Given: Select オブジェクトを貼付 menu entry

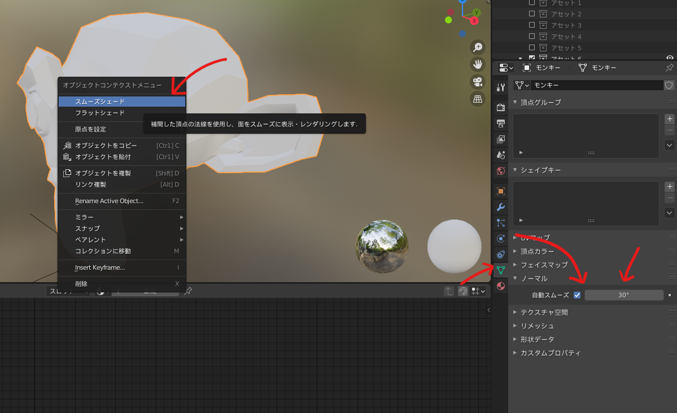Looking at the screenshot, I should click(x=122, y=157).
